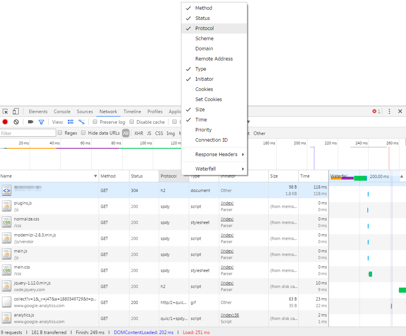Screen dimensions: 406x336
Task: Uncheck Method column in context menu
Action: pyautogui.click(x=214, y=8)
